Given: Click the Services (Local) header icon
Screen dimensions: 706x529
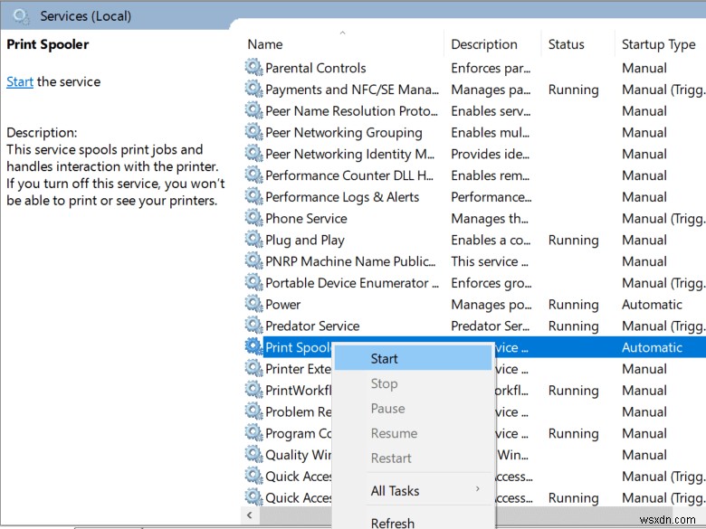Looking at the screenshot, I should 21,16.
